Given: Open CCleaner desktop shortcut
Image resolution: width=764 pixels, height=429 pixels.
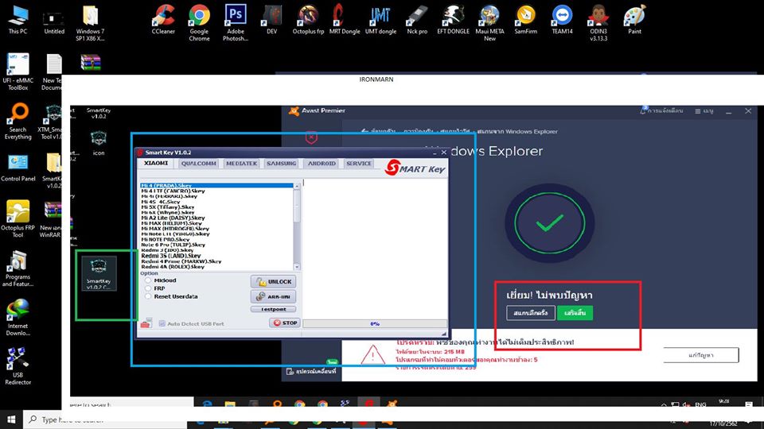Looking at the screenshot, I should click(x=163, y=19).
